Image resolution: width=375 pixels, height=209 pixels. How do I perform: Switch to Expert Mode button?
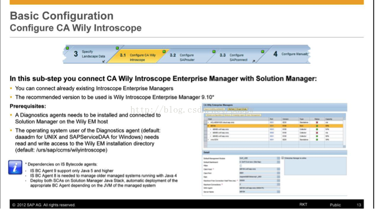coord(242,109)
